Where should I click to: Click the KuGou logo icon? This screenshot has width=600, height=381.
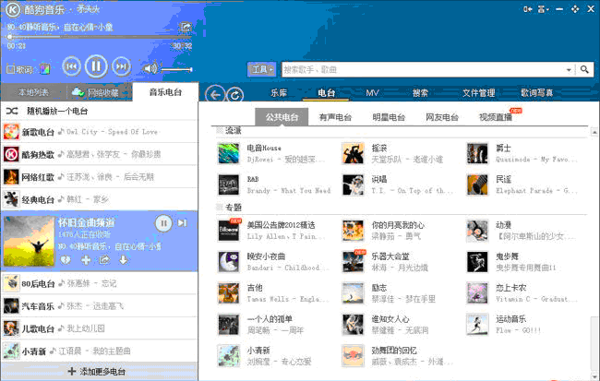[13, 9]
